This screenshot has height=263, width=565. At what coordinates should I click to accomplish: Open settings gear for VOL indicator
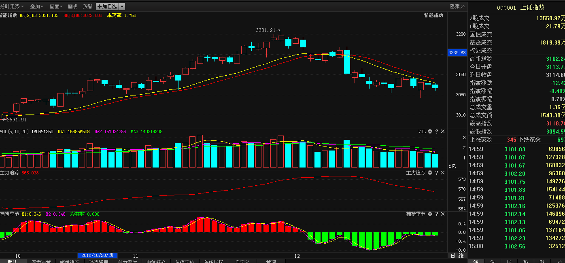pos(430,131)
